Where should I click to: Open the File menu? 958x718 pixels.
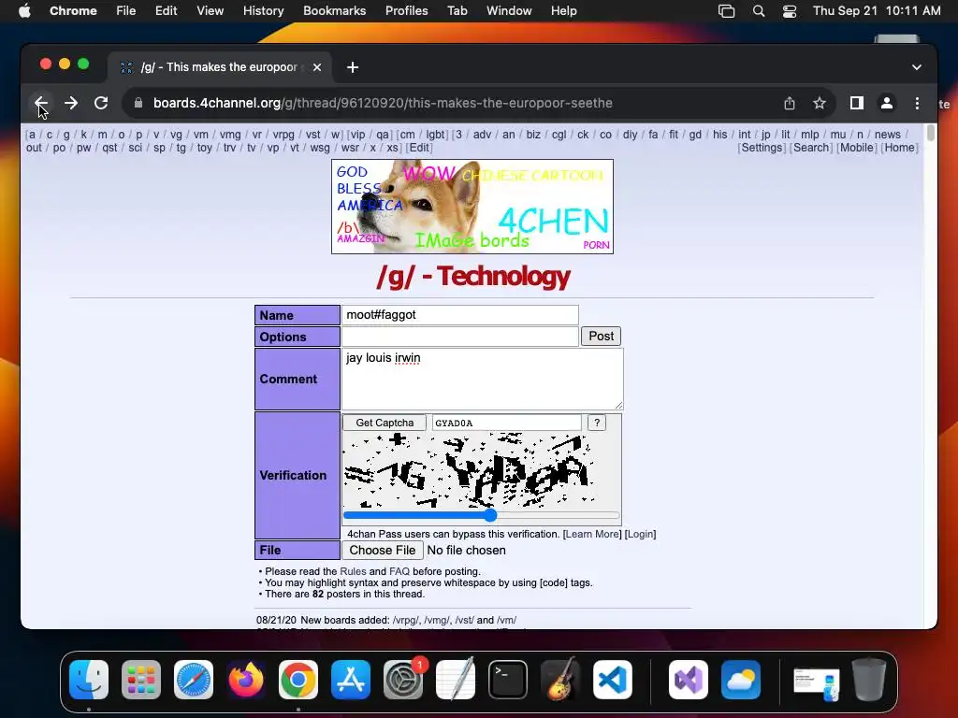click(126, 11)
